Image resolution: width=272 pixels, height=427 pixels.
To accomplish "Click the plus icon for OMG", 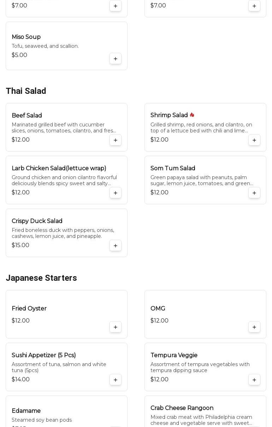I will click(254, 327).
